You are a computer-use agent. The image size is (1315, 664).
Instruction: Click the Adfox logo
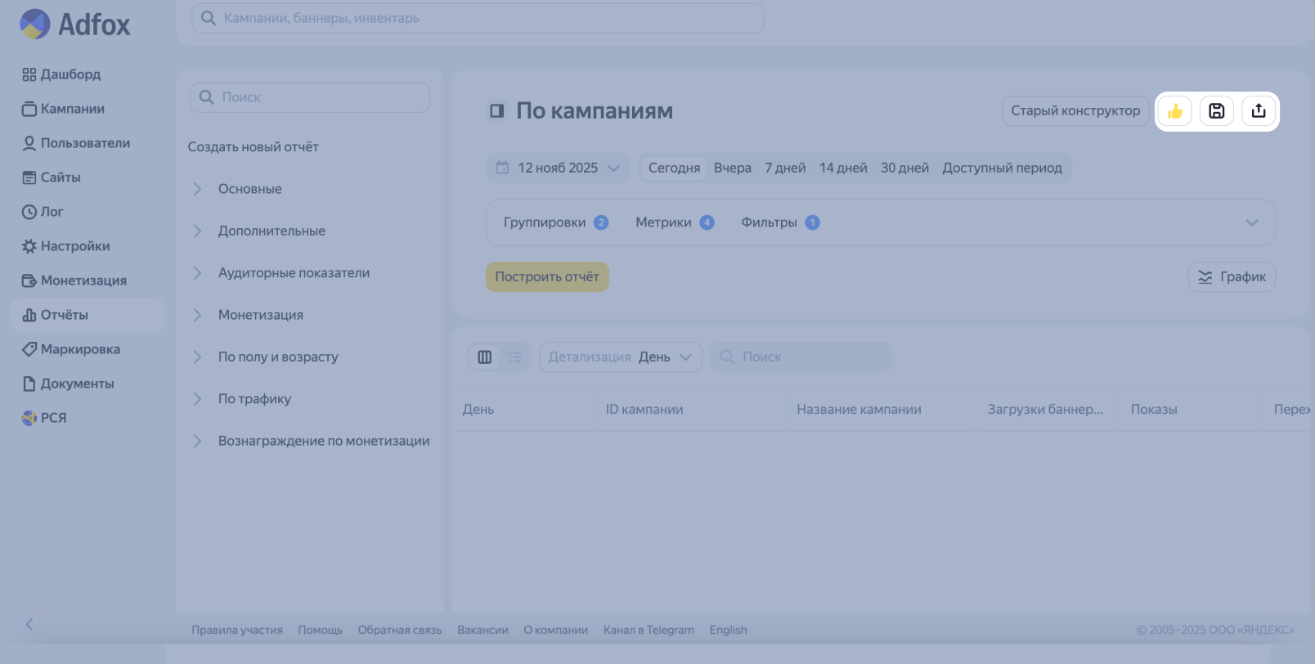tap(74, 25)
